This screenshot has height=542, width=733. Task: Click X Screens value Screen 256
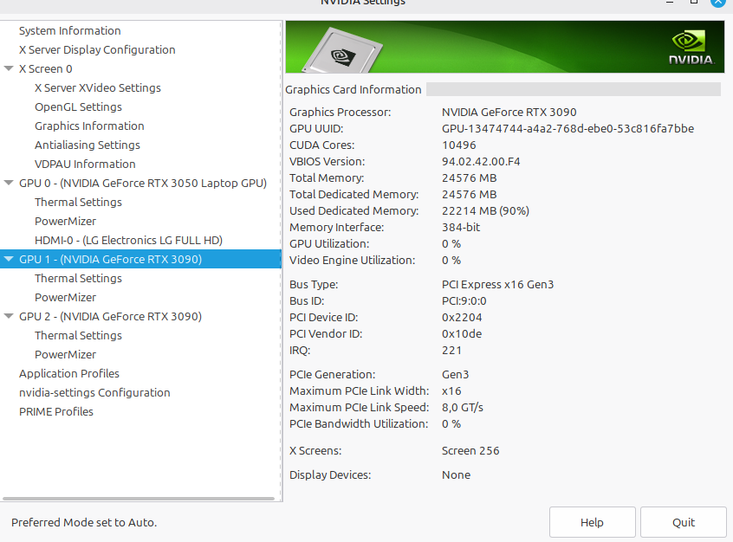470,451
